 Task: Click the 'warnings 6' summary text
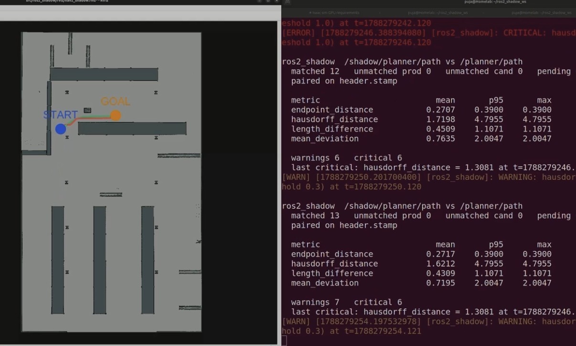tap(315, 158)
